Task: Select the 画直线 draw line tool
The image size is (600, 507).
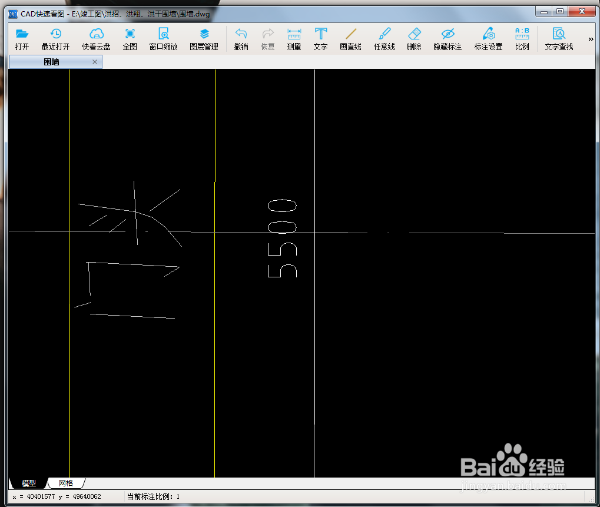Action: click(x=350, y=39)
